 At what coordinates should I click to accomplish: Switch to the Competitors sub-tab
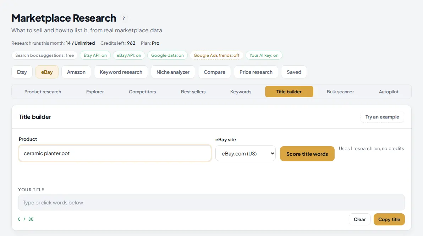(142, 92)
